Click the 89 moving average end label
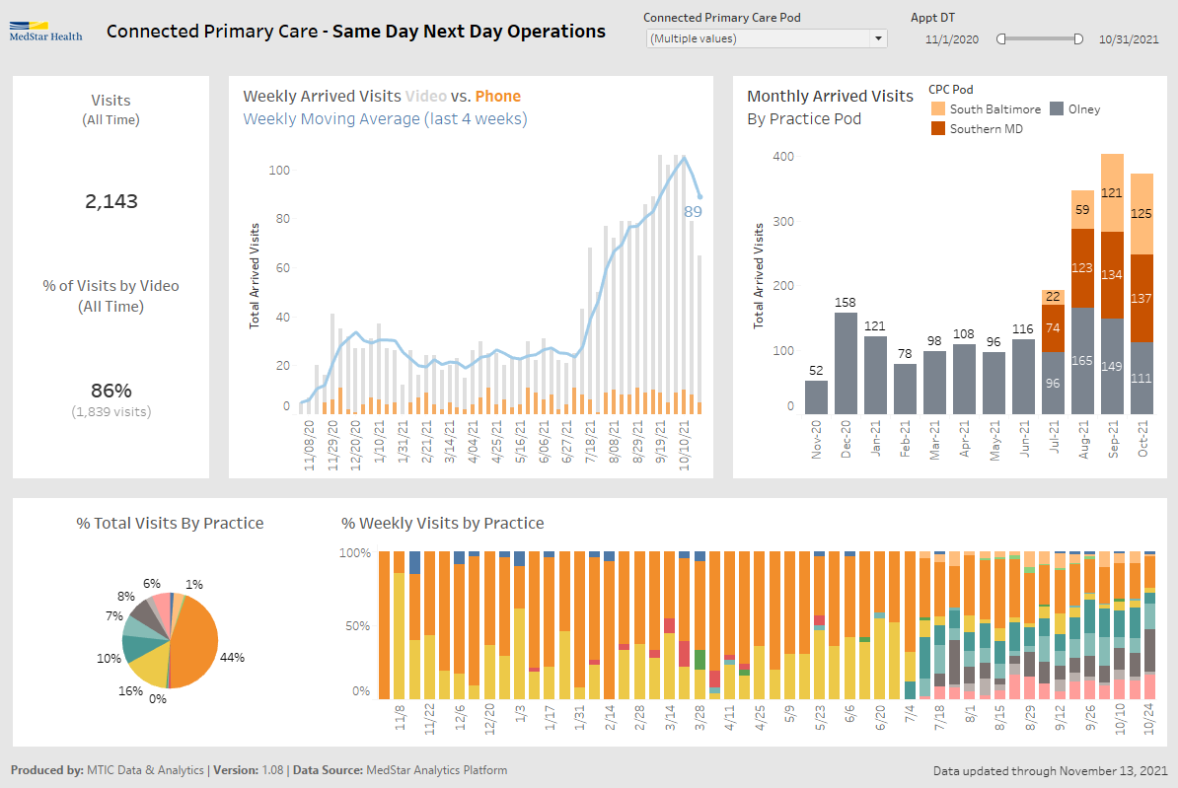1178x788 pixels. [x=693, y=211]
